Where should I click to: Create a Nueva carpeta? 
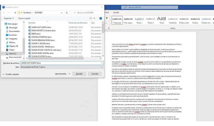[x=24, y=18]
